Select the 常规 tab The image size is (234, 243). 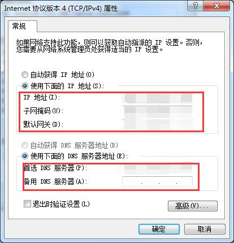(x=19, y=26)
